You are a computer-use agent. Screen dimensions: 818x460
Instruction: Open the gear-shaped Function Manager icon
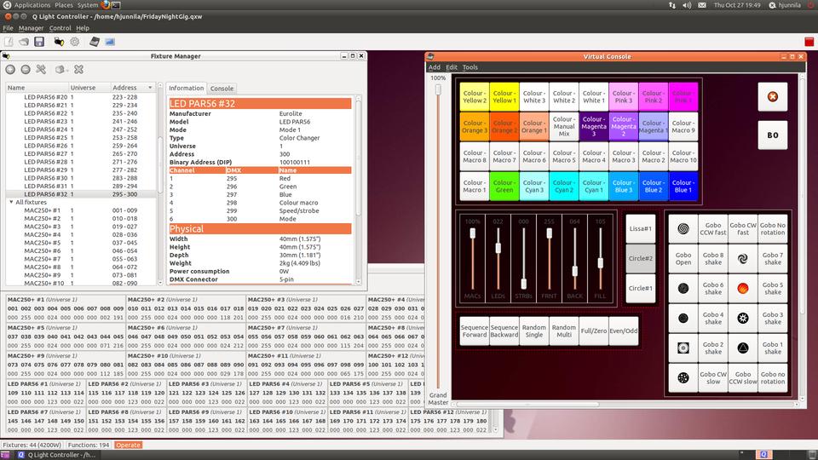point(75,41)
